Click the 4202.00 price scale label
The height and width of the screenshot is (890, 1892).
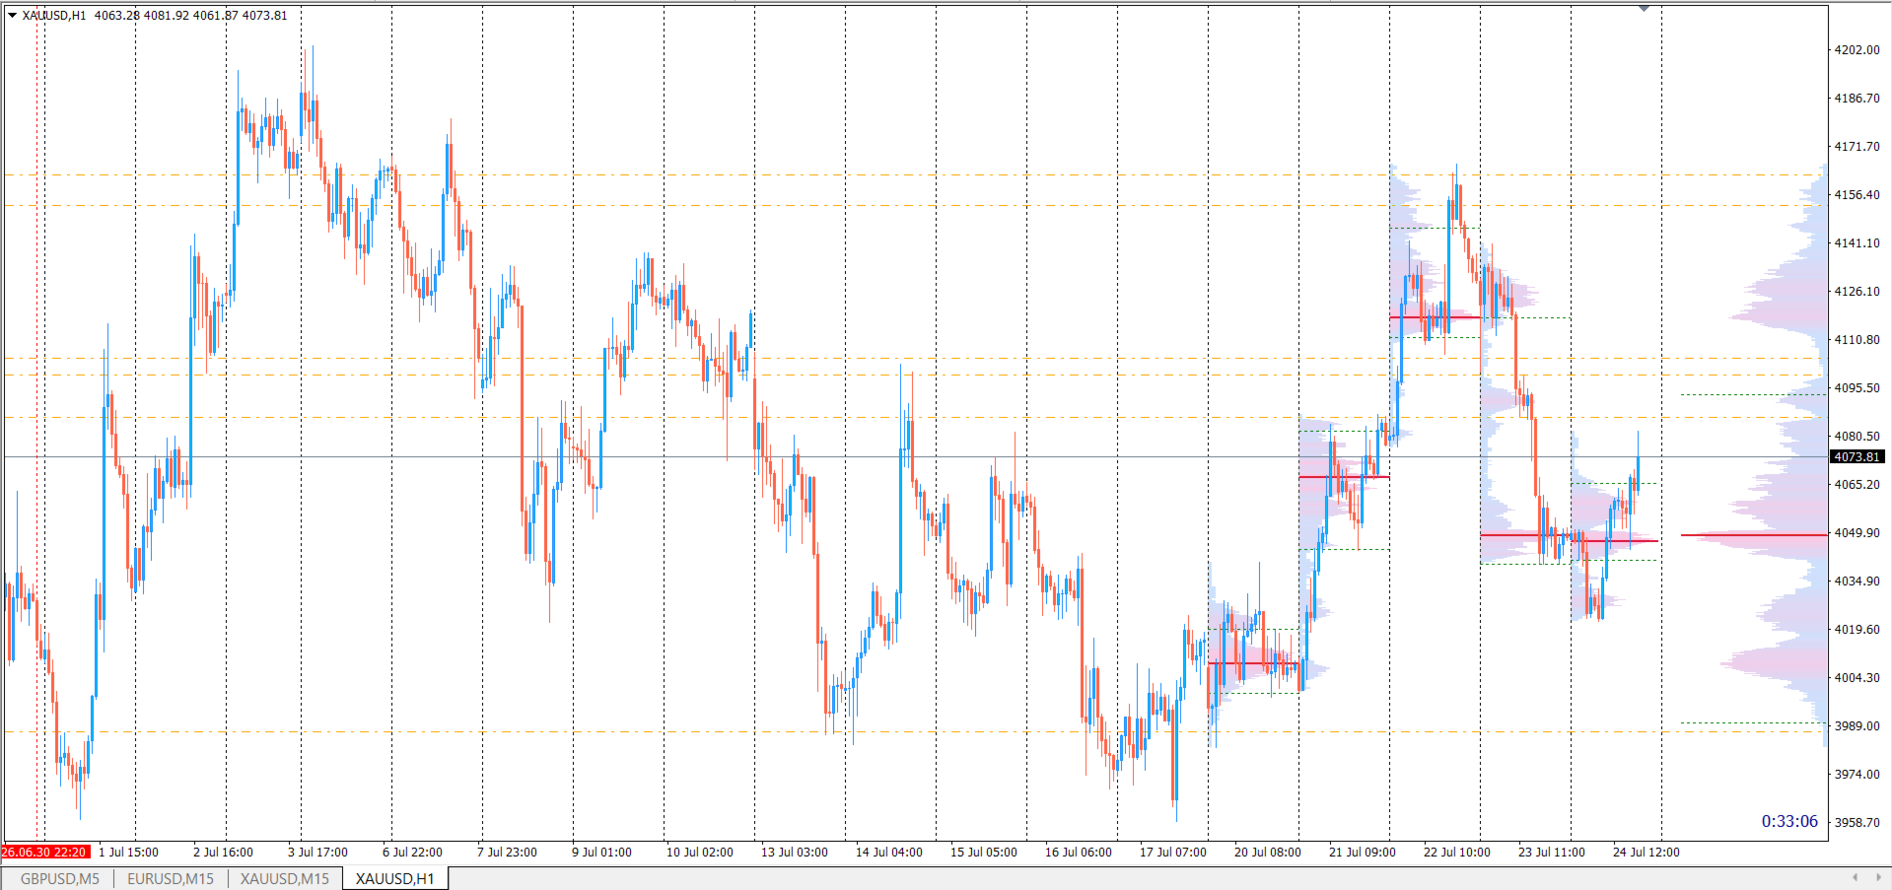pyautogui.click(x=1857, y=50)
